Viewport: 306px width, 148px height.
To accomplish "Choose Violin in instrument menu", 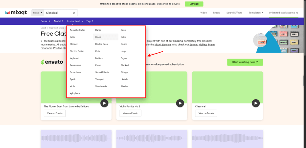I will [73, 86].
